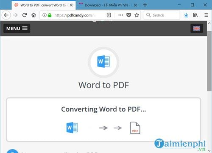Close the Word to PDF tab

pos(71,5)
